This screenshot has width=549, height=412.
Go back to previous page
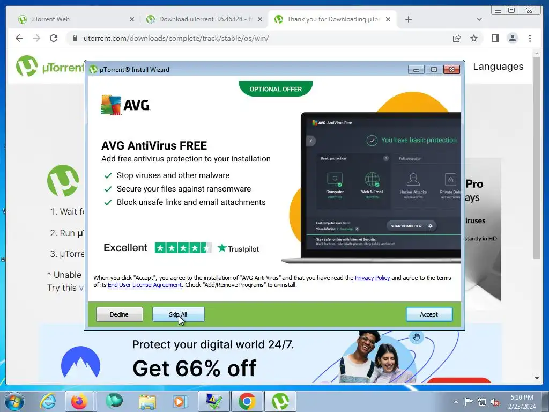click(x=19, y=38)
